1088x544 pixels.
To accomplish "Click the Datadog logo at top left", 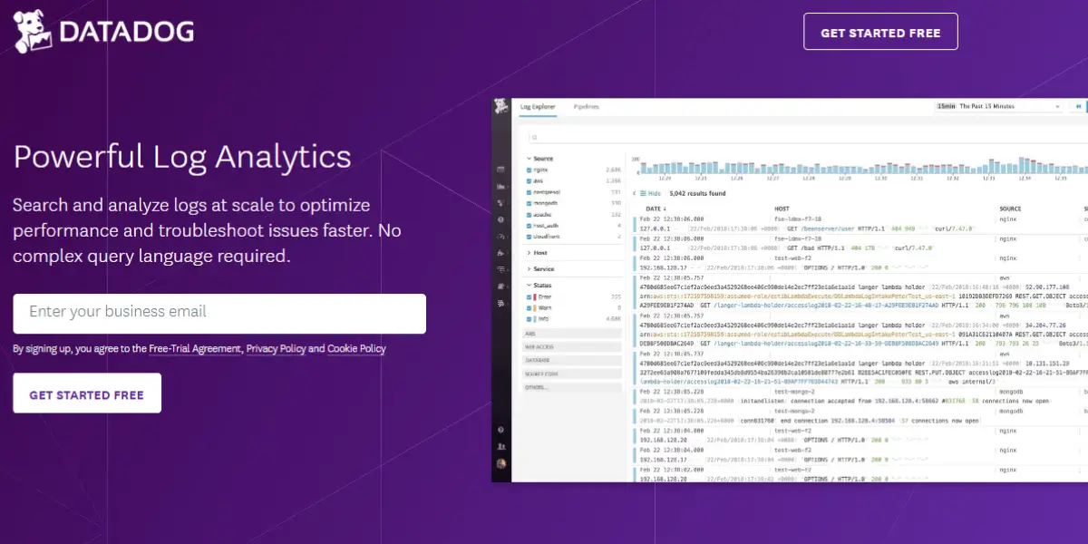I will pyautogui.click(x=103, y=32).
